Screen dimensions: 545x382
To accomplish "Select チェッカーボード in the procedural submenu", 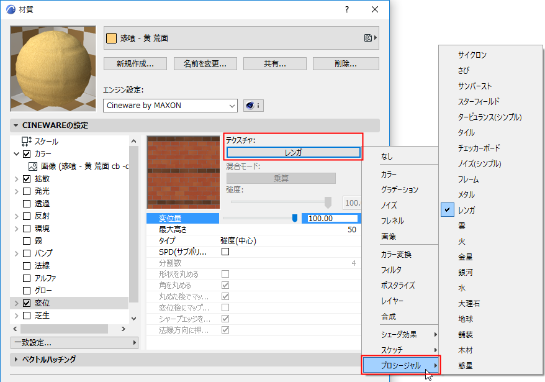I will [x=491, y=148].
